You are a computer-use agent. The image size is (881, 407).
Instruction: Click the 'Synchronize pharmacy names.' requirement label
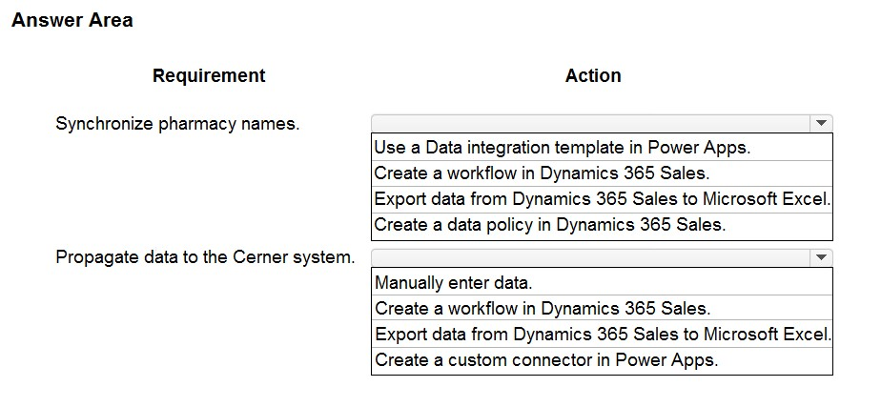(177, 124)
